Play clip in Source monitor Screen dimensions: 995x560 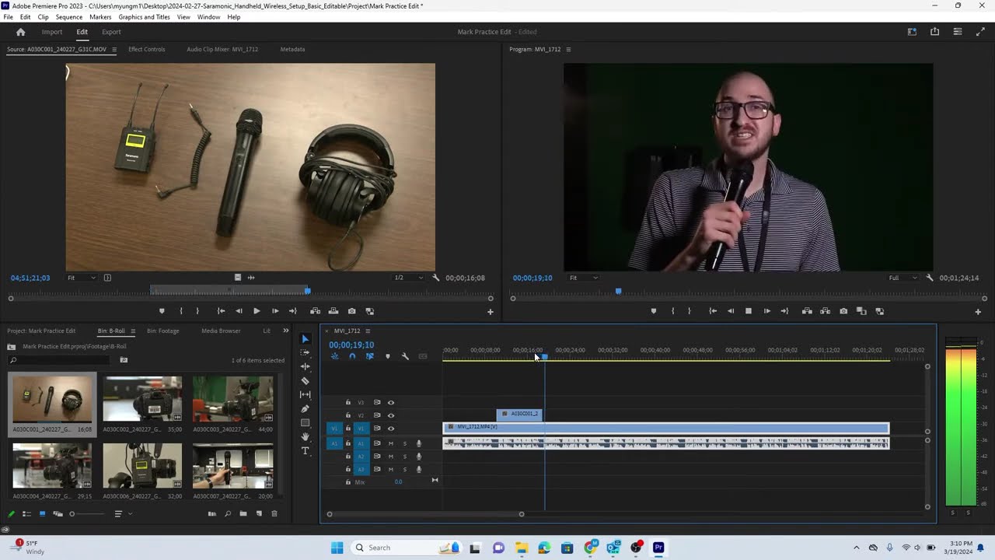[x=257, y=311]
